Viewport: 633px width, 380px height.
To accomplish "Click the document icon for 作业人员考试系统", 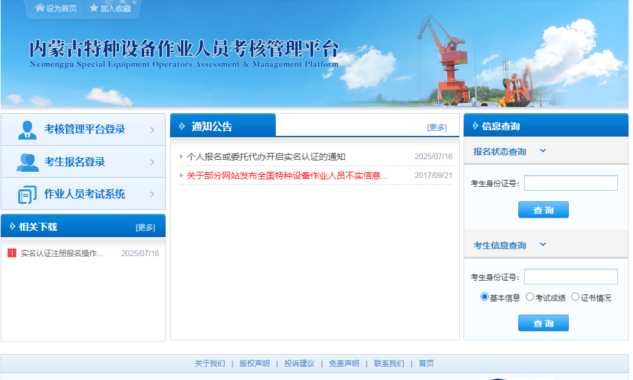I will (x=27, y=194).
